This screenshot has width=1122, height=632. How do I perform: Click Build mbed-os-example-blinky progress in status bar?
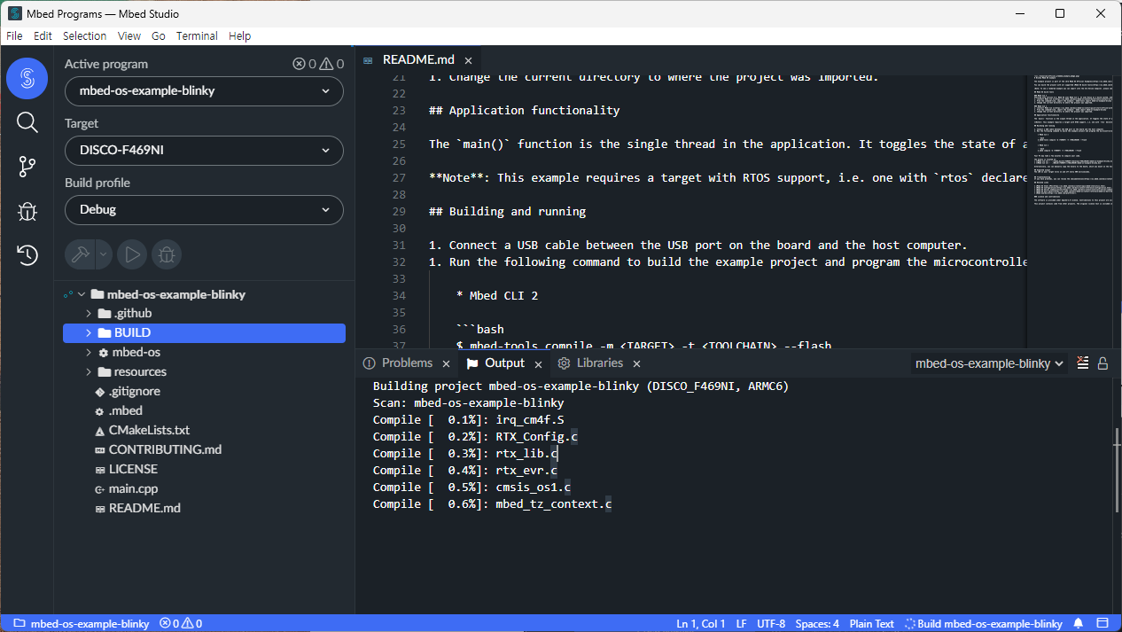pyautogui.click(x=982, y=624)
